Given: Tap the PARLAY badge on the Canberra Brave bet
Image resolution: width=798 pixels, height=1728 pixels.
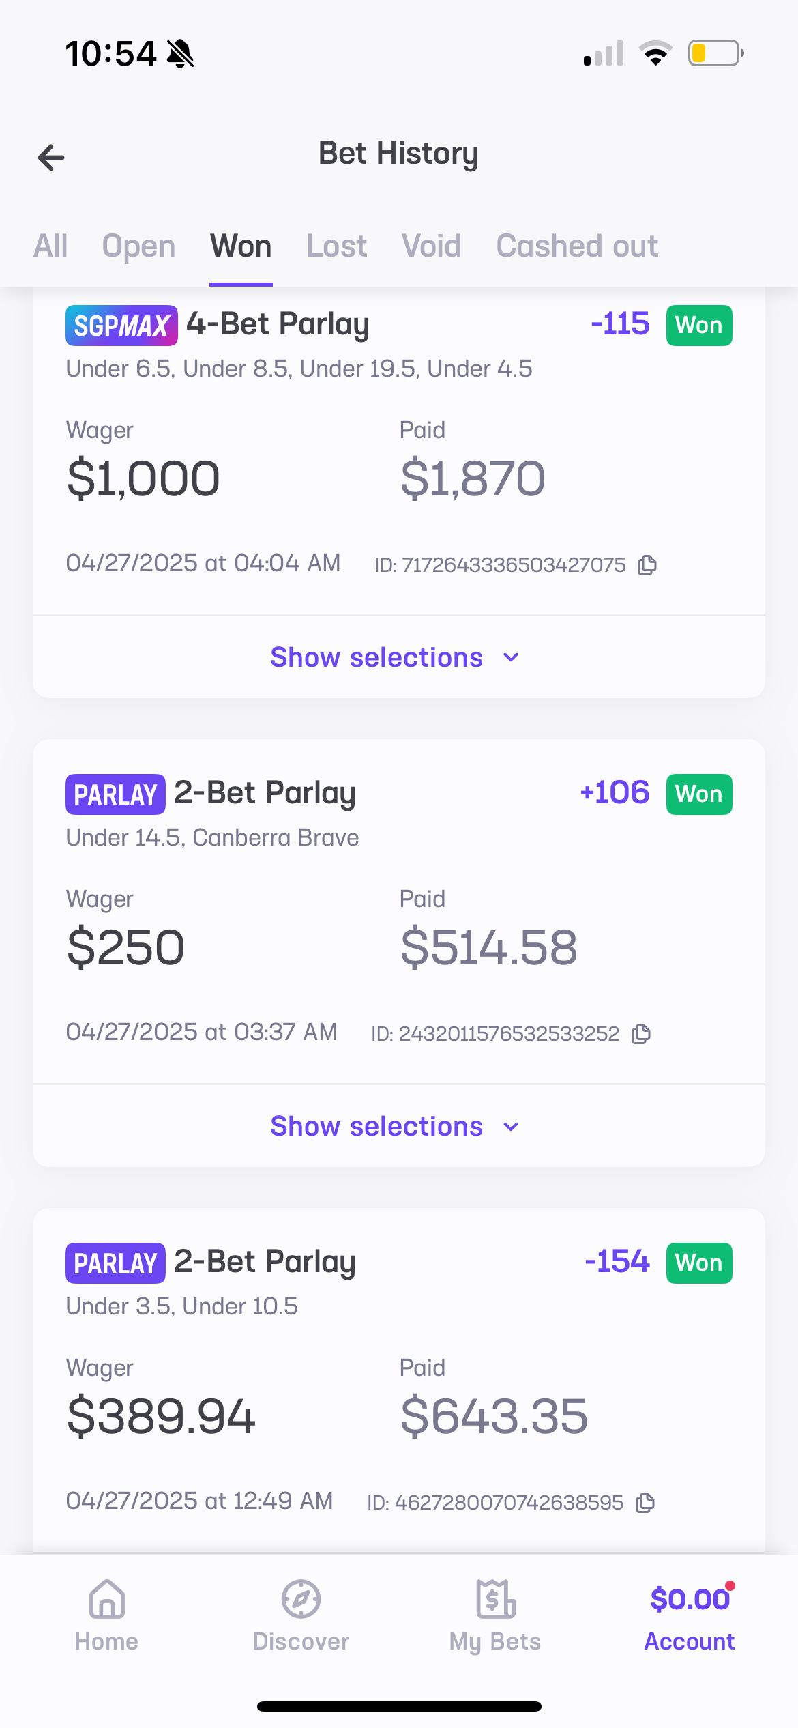Looking at the screenshot, I should tap(115, 794).
